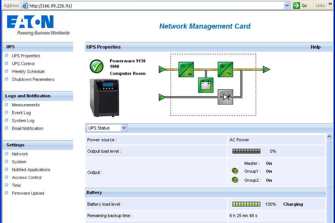
Task: Open UPS Control page
Action: coord(23,64)
